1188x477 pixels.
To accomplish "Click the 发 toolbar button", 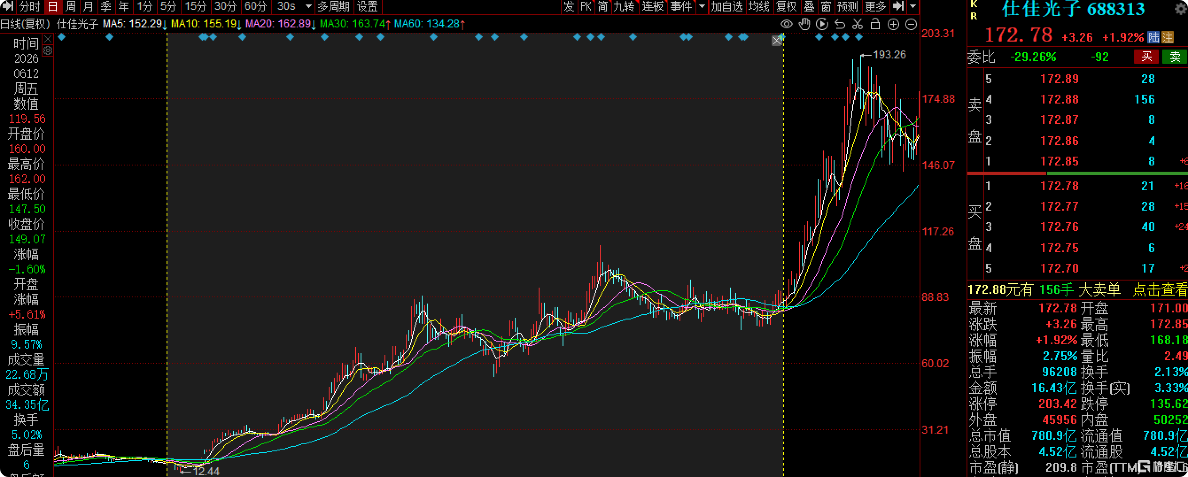I will coord(569,7).
